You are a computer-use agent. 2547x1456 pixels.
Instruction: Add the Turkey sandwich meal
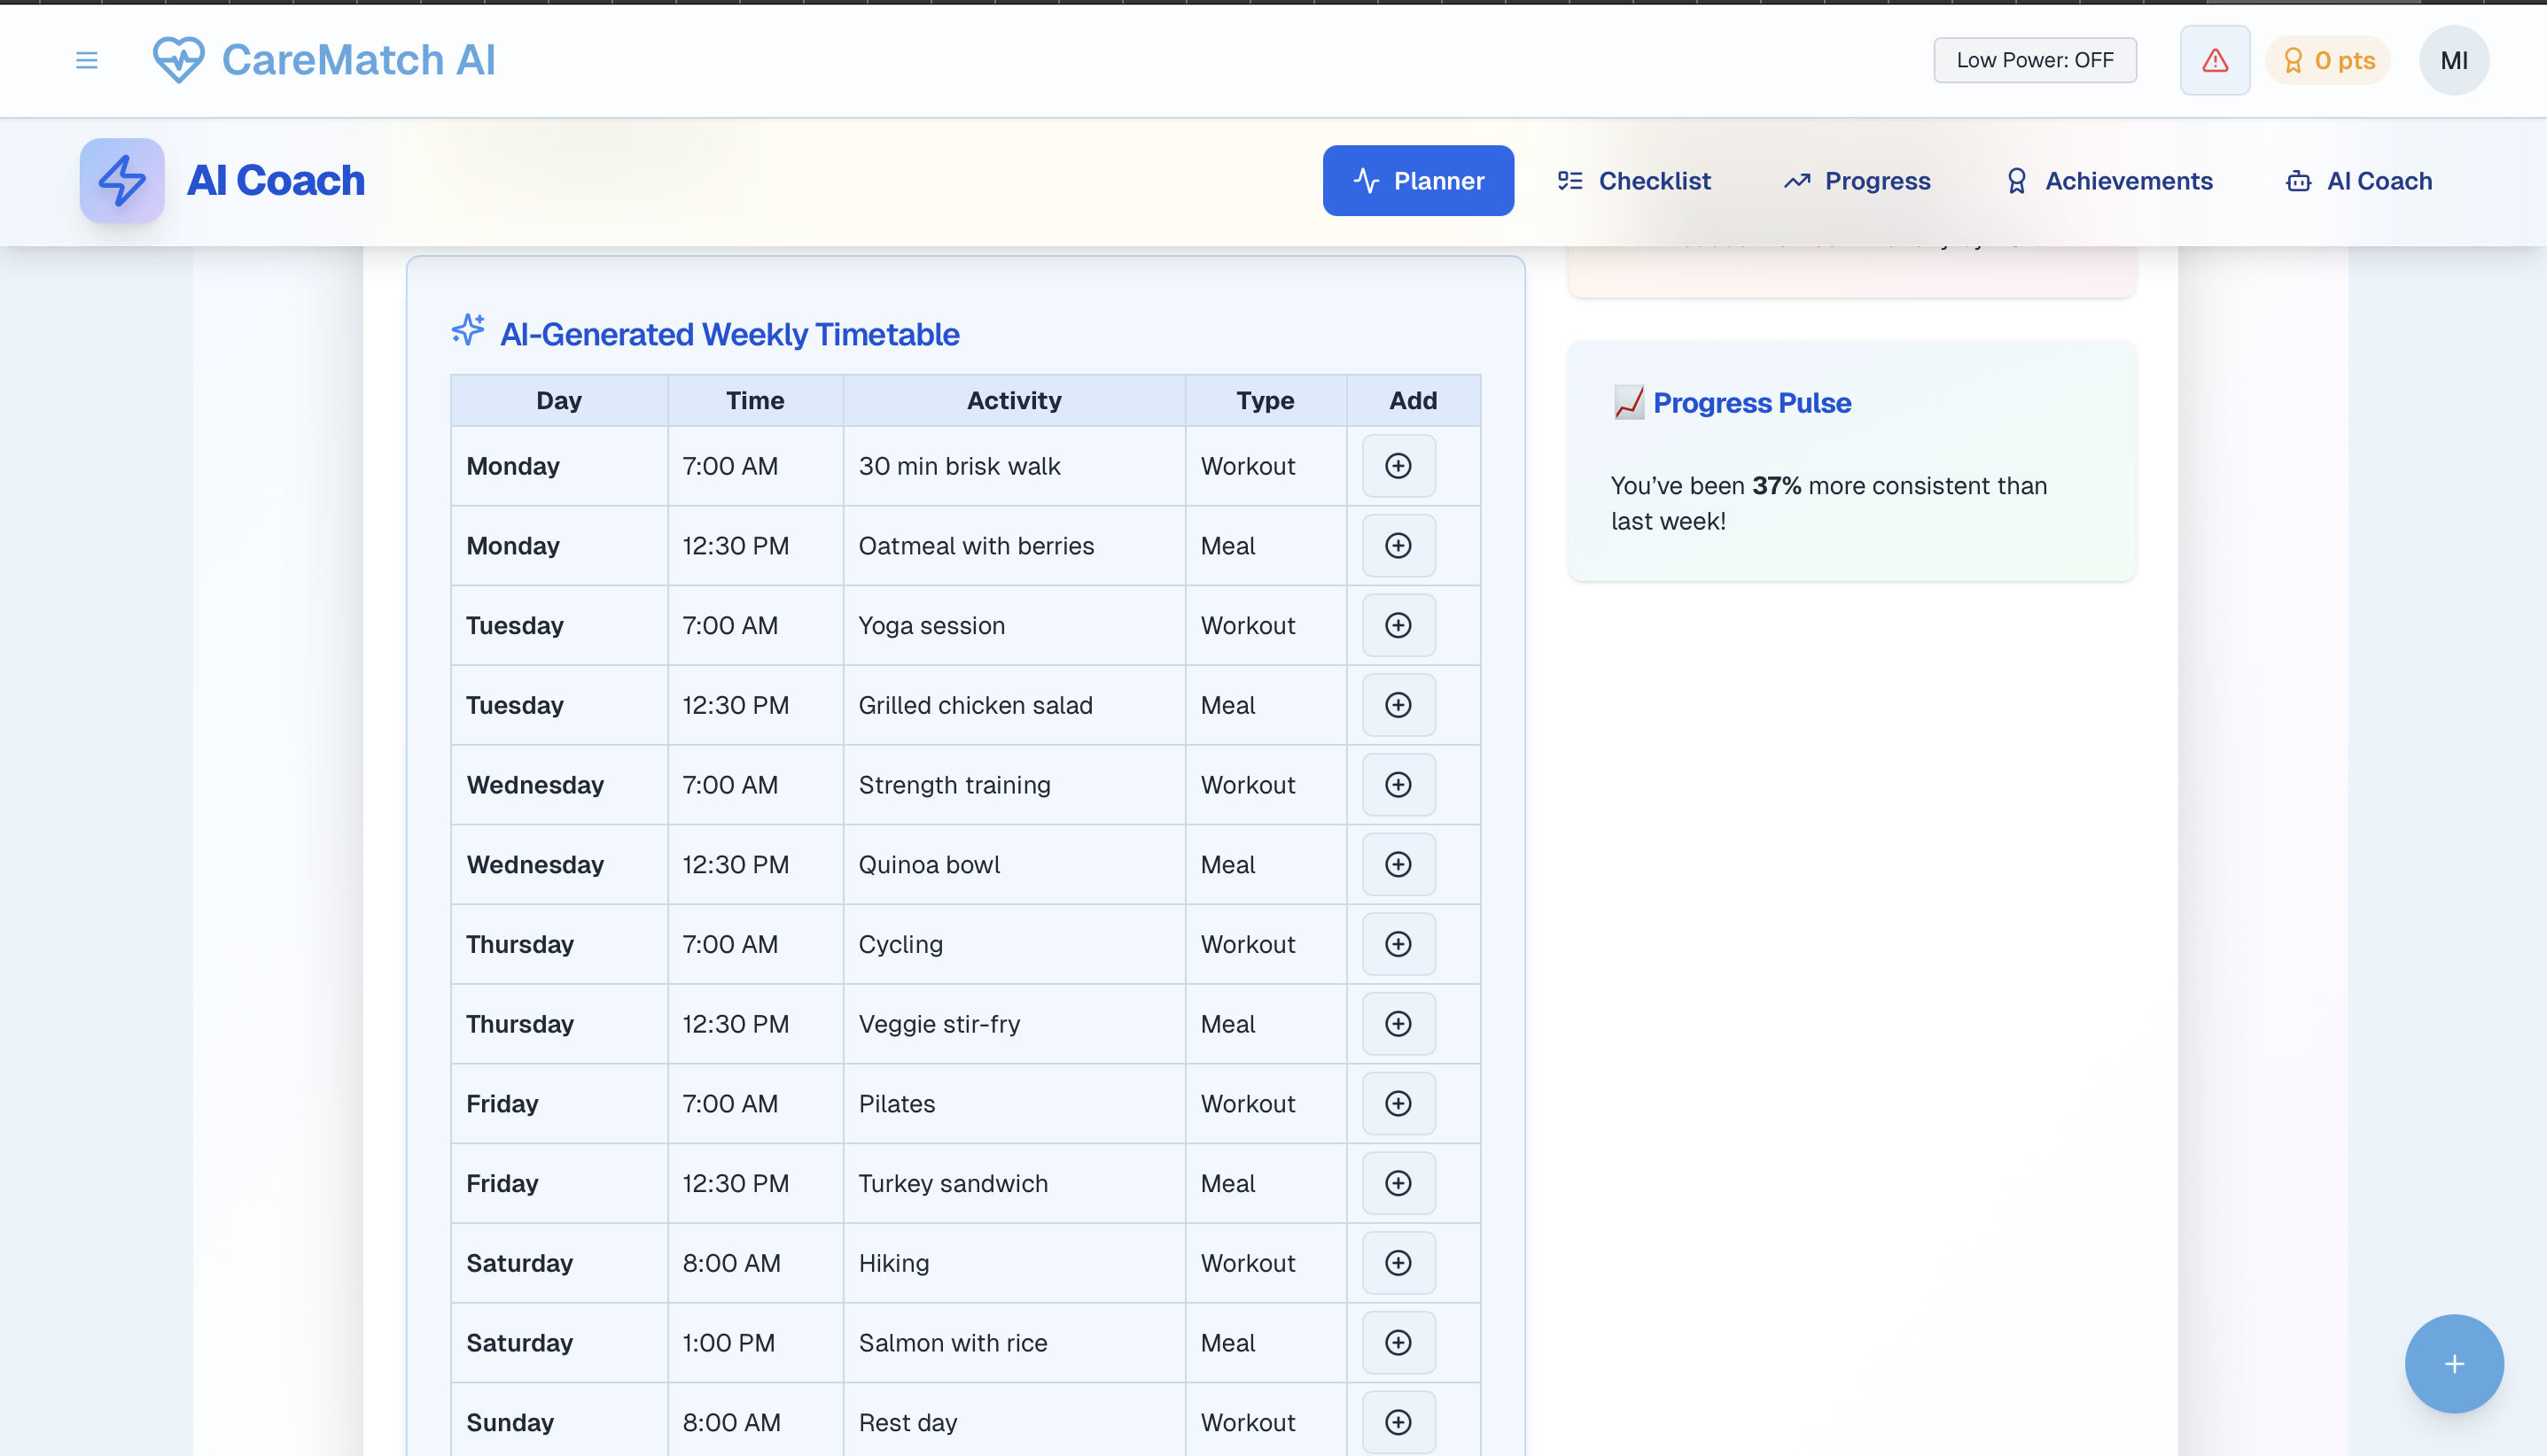coord(1398,1183)
